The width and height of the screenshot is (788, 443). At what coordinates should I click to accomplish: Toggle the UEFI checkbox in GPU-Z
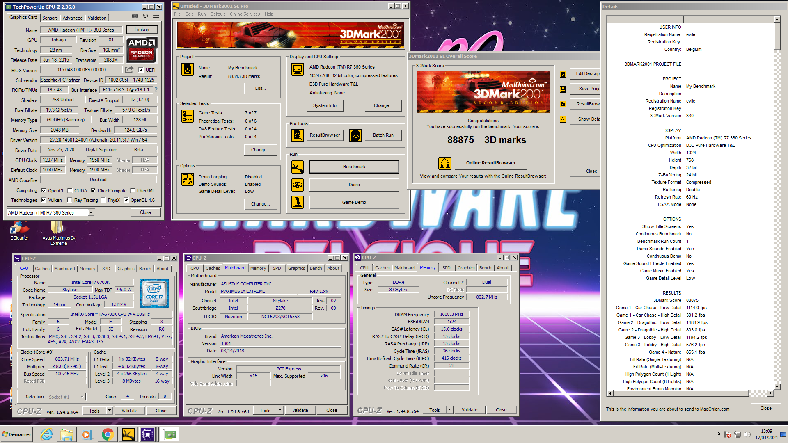(141, 70)
